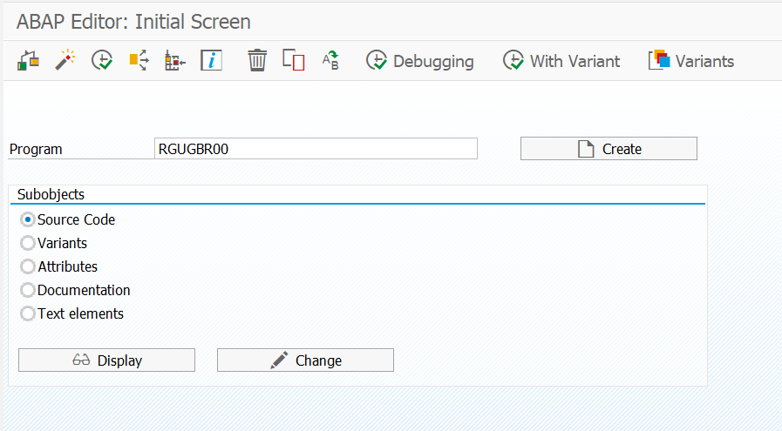Click the ABAP Editor: Initial Screen title
The image size is (782, 431).
[133, 22]
